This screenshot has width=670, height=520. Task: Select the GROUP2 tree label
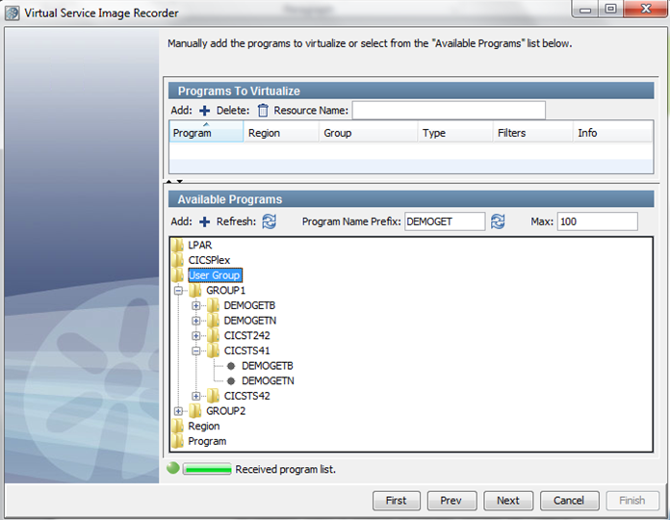pyautogui.click(x=226, y=411)
